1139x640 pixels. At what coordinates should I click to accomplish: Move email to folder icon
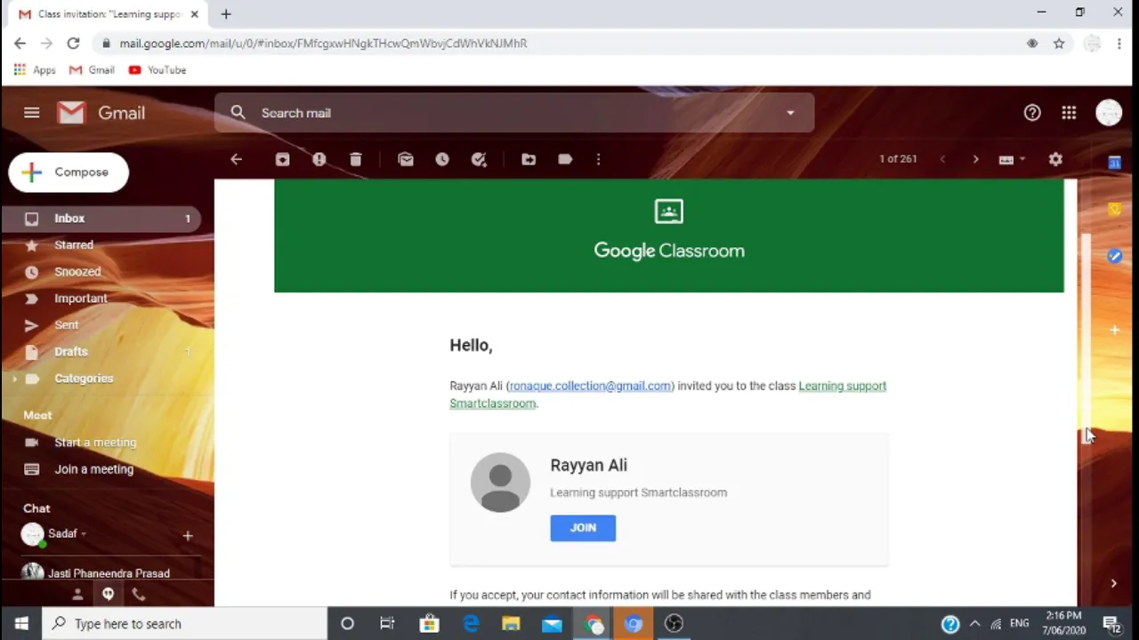[x=529, y=159]
